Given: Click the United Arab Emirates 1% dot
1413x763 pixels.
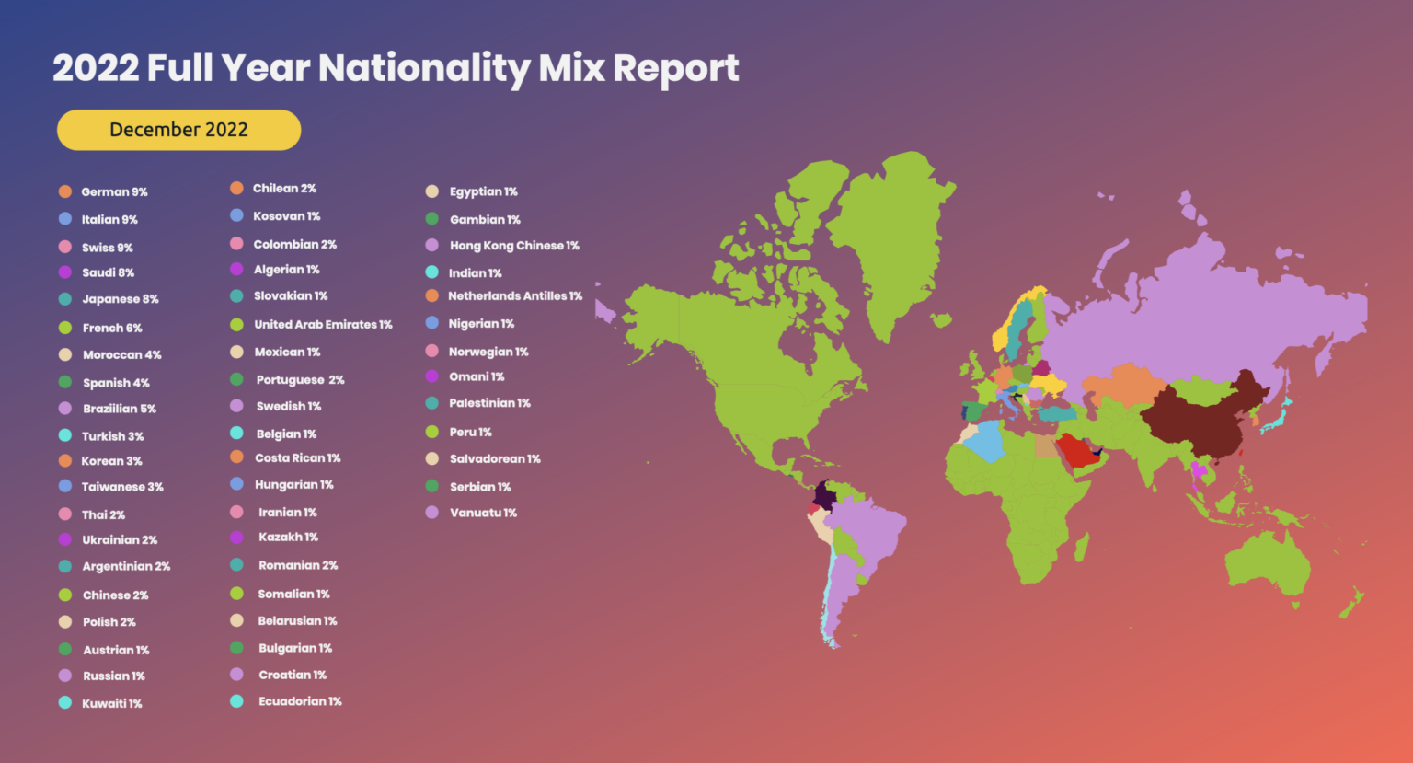Looking at the screenshot, I should pyautogui.click(x=237, y=324).
